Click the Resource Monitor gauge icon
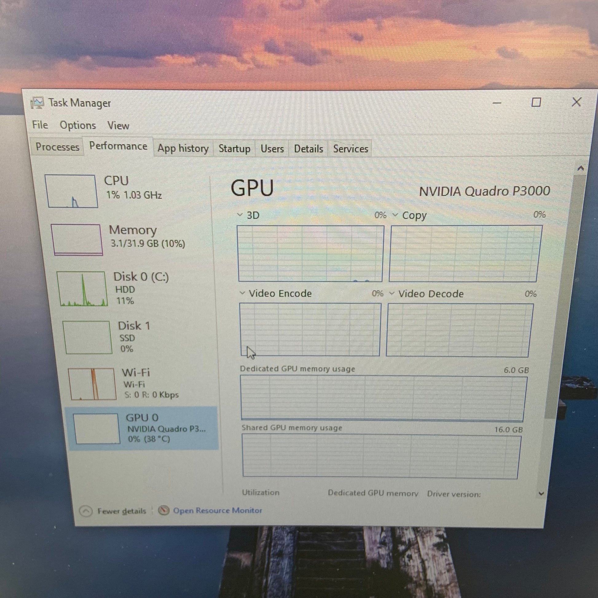Viewport: 598px width, 598px height. coord(164,510)
